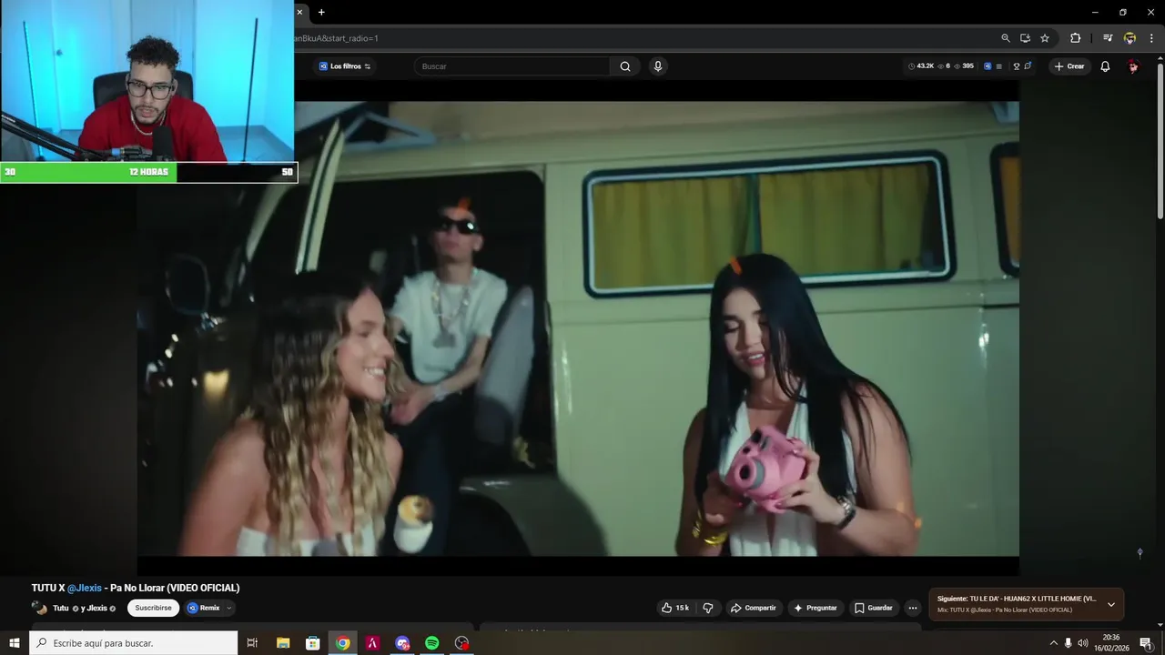Open the Tutu channel avatar

tap(39, 608)
